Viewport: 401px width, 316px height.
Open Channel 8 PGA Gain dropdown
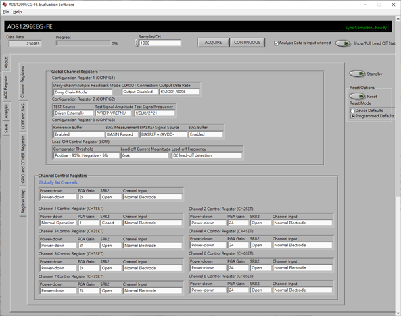[239, 290]
